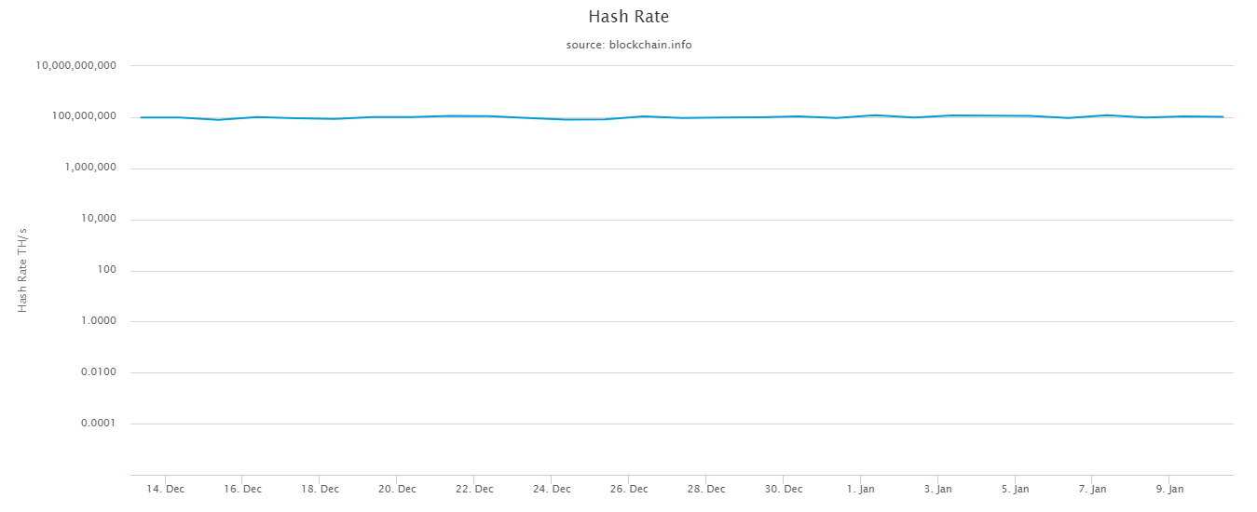1257x512 pixels.
Task: Select the "26. Dec" date label
Action: pyautogui.click(x=630, y=489)
